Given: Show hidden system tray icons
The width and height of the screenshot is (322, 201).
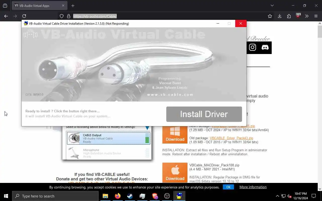Looking at the screenshot, I should [x=277, y=196].
